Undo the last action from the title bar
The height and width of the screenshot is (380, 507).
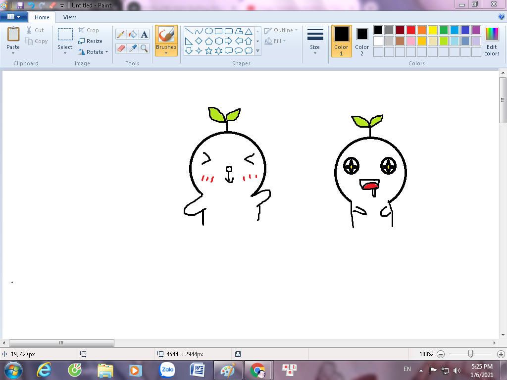click(31, 5)
